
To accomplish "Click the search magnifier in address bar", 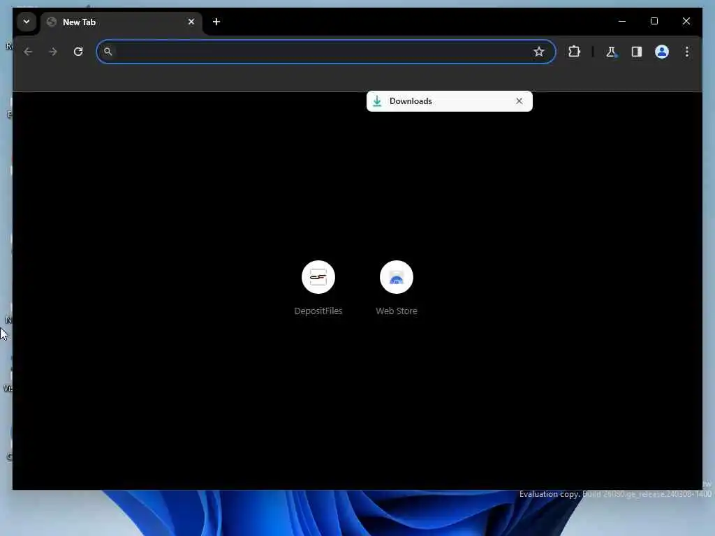I will tap(108, 52).
